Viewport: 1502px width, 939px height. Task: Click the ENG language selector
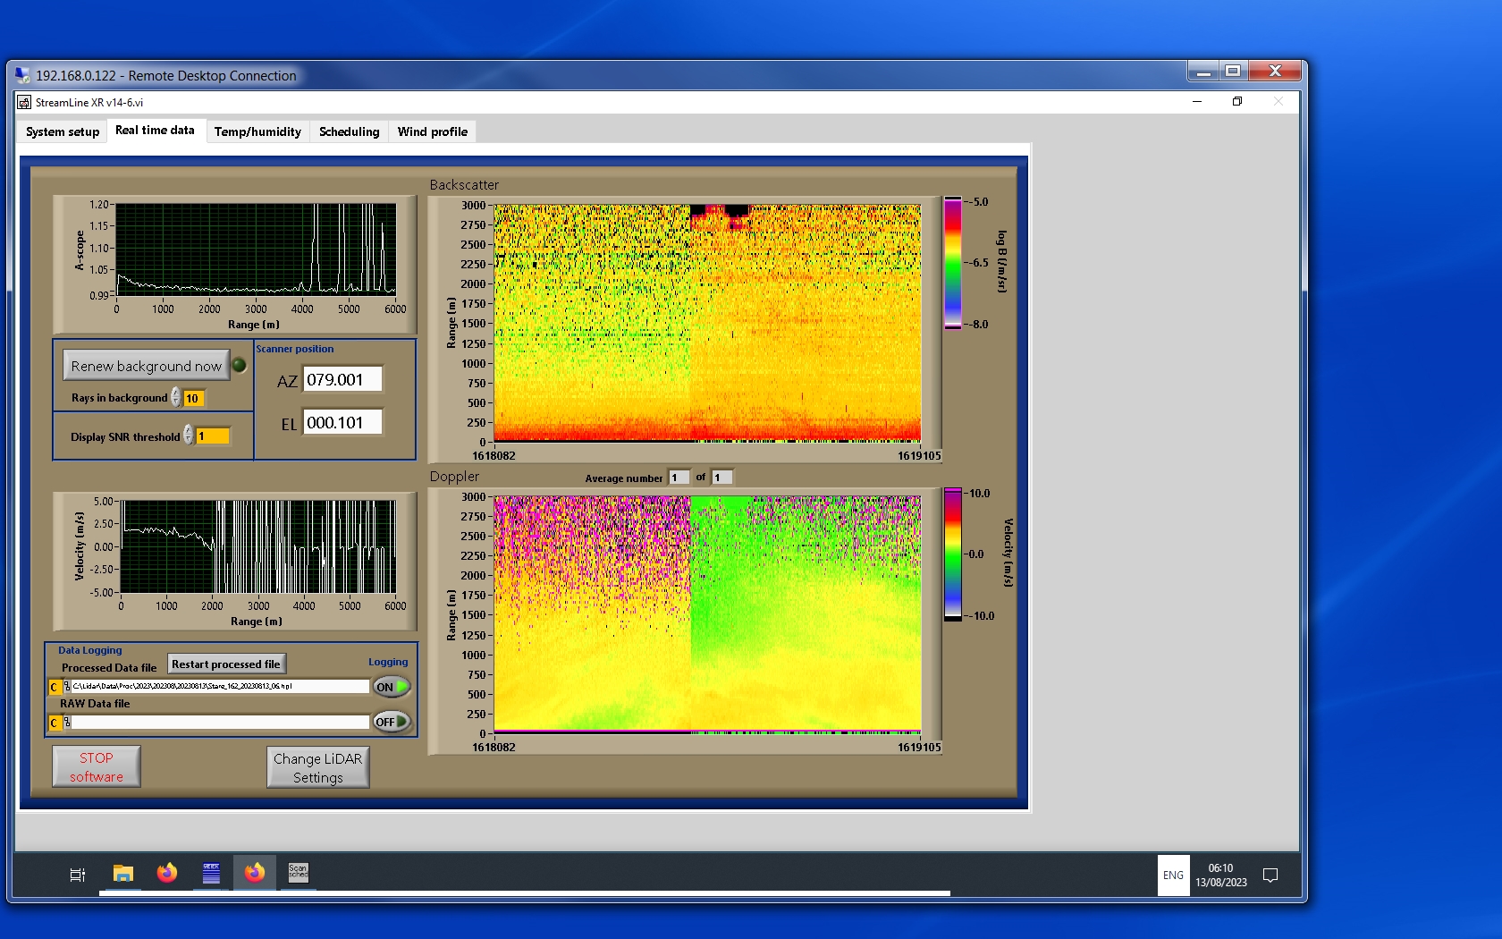tap(1173, 876)
